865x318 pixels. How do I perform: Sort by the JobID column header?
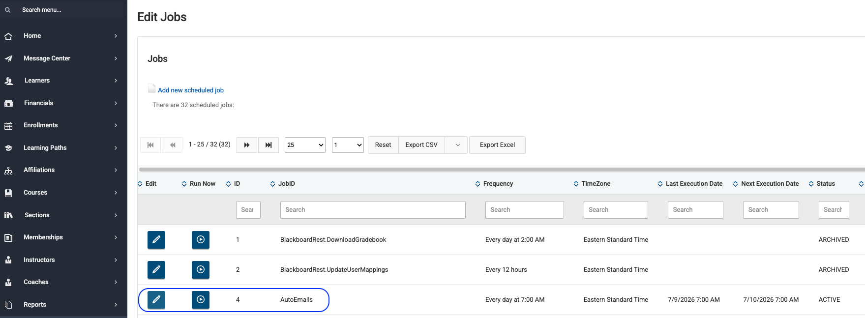point(283,184)
